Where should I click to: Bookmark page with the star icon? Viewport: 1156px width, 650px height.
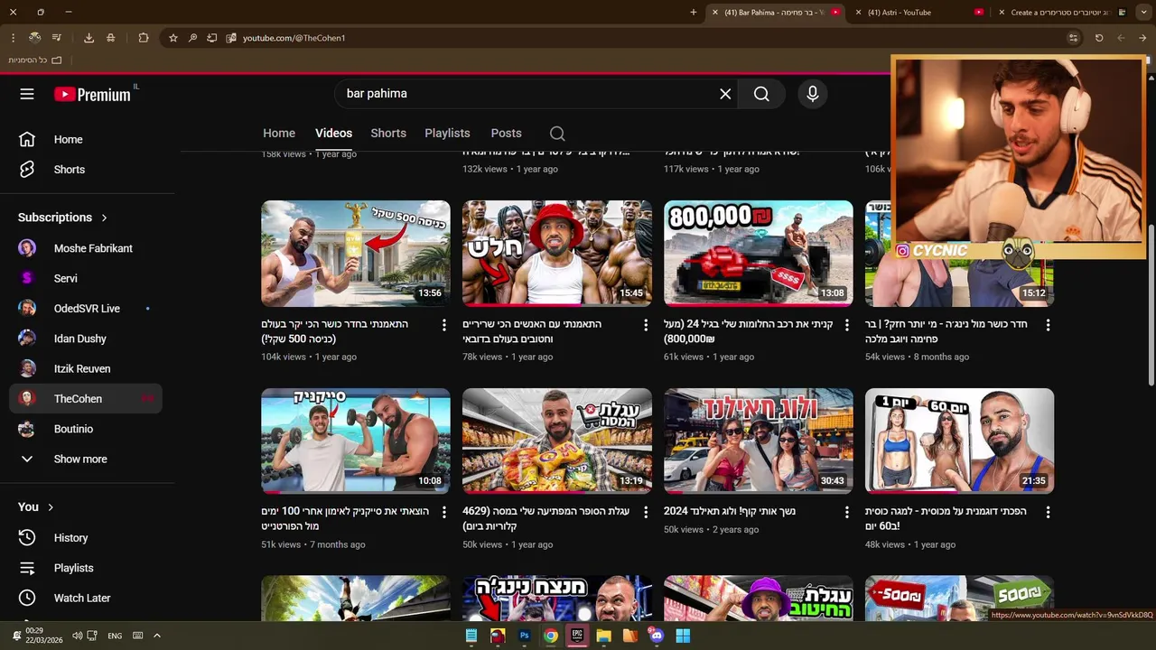(x=172, y=38)
